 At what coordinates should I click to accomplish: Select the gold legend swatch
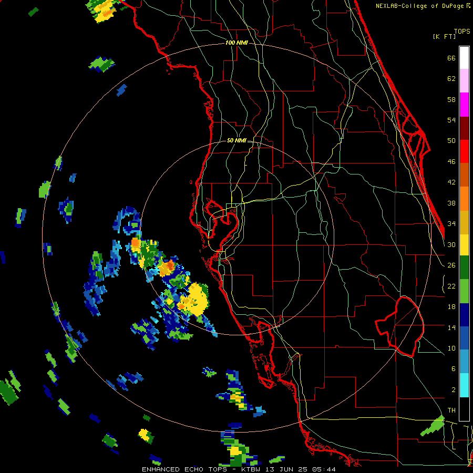pos(464,222)
